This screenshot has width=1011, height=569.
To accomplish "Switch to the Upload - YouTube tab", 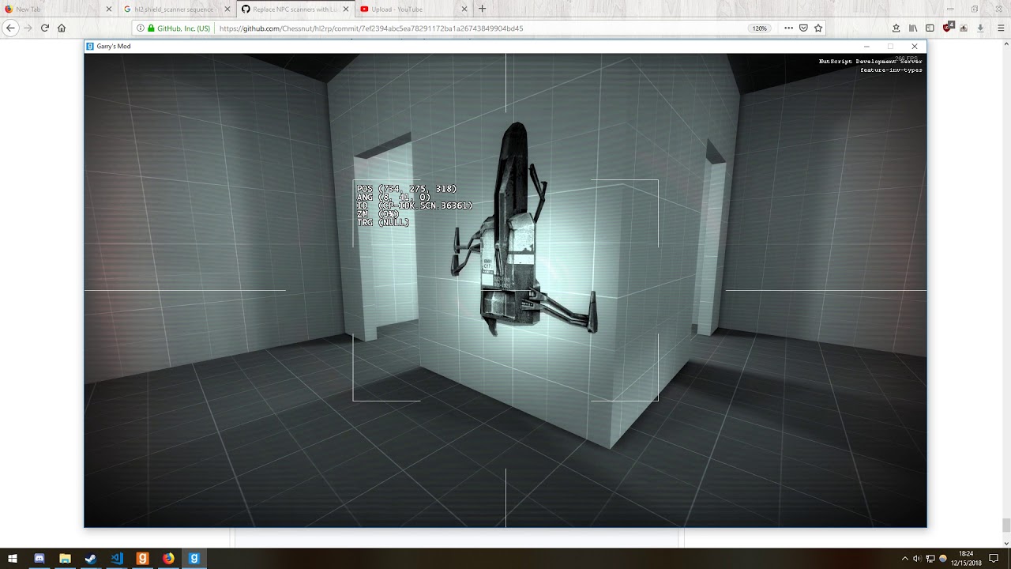I will (413, 9).
